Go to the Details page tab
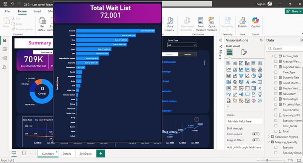 click(67, 154)
